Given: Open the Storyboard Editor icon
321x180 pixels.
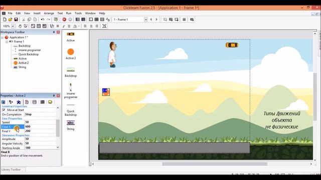Looking at the screenshot, I should tap(77, 19).
